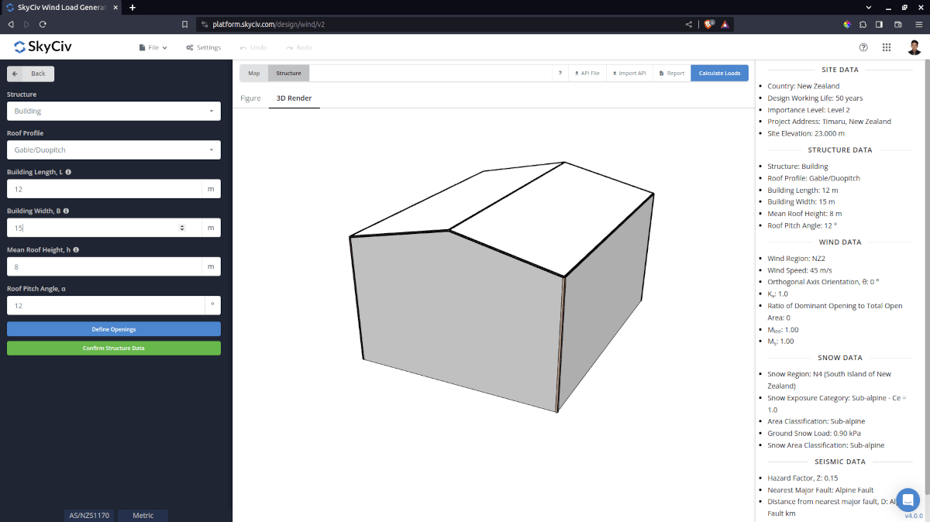Click the Building Length info icon
This screenshot has width=930, height=522.
click(x=70, y=171)
